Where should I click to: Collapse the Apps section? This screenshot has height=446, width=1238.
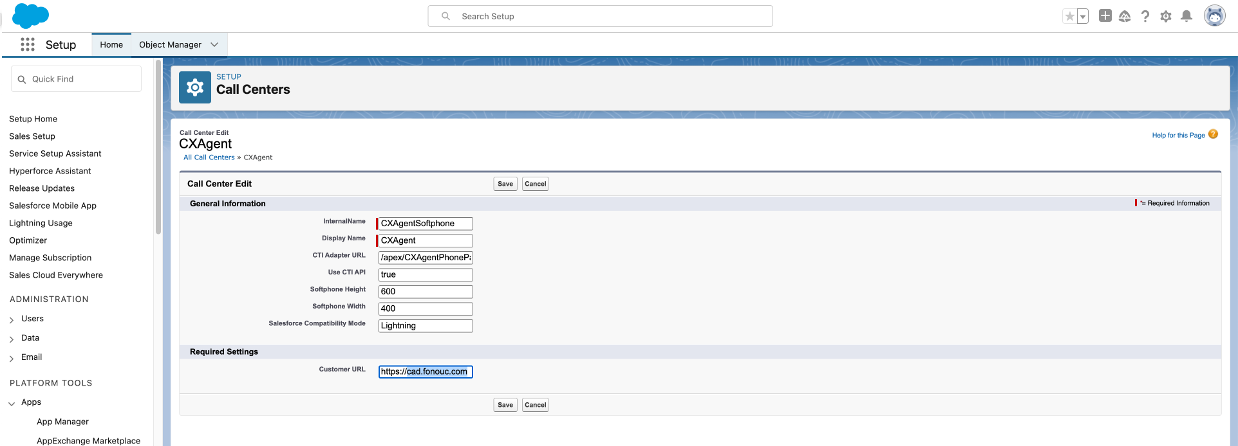coord(12,403)
